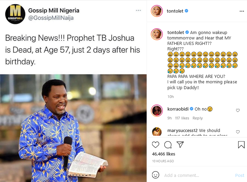Image resolution: width=247 pixels, height=182 pixels.
Task: Like korraobidi's comment heart
Action: 238,110
